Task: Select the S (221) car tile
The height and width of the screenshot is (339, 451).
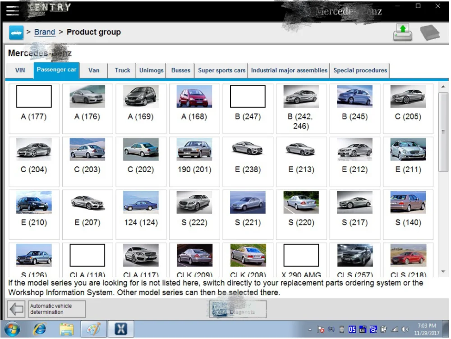Action: [248, 215]
